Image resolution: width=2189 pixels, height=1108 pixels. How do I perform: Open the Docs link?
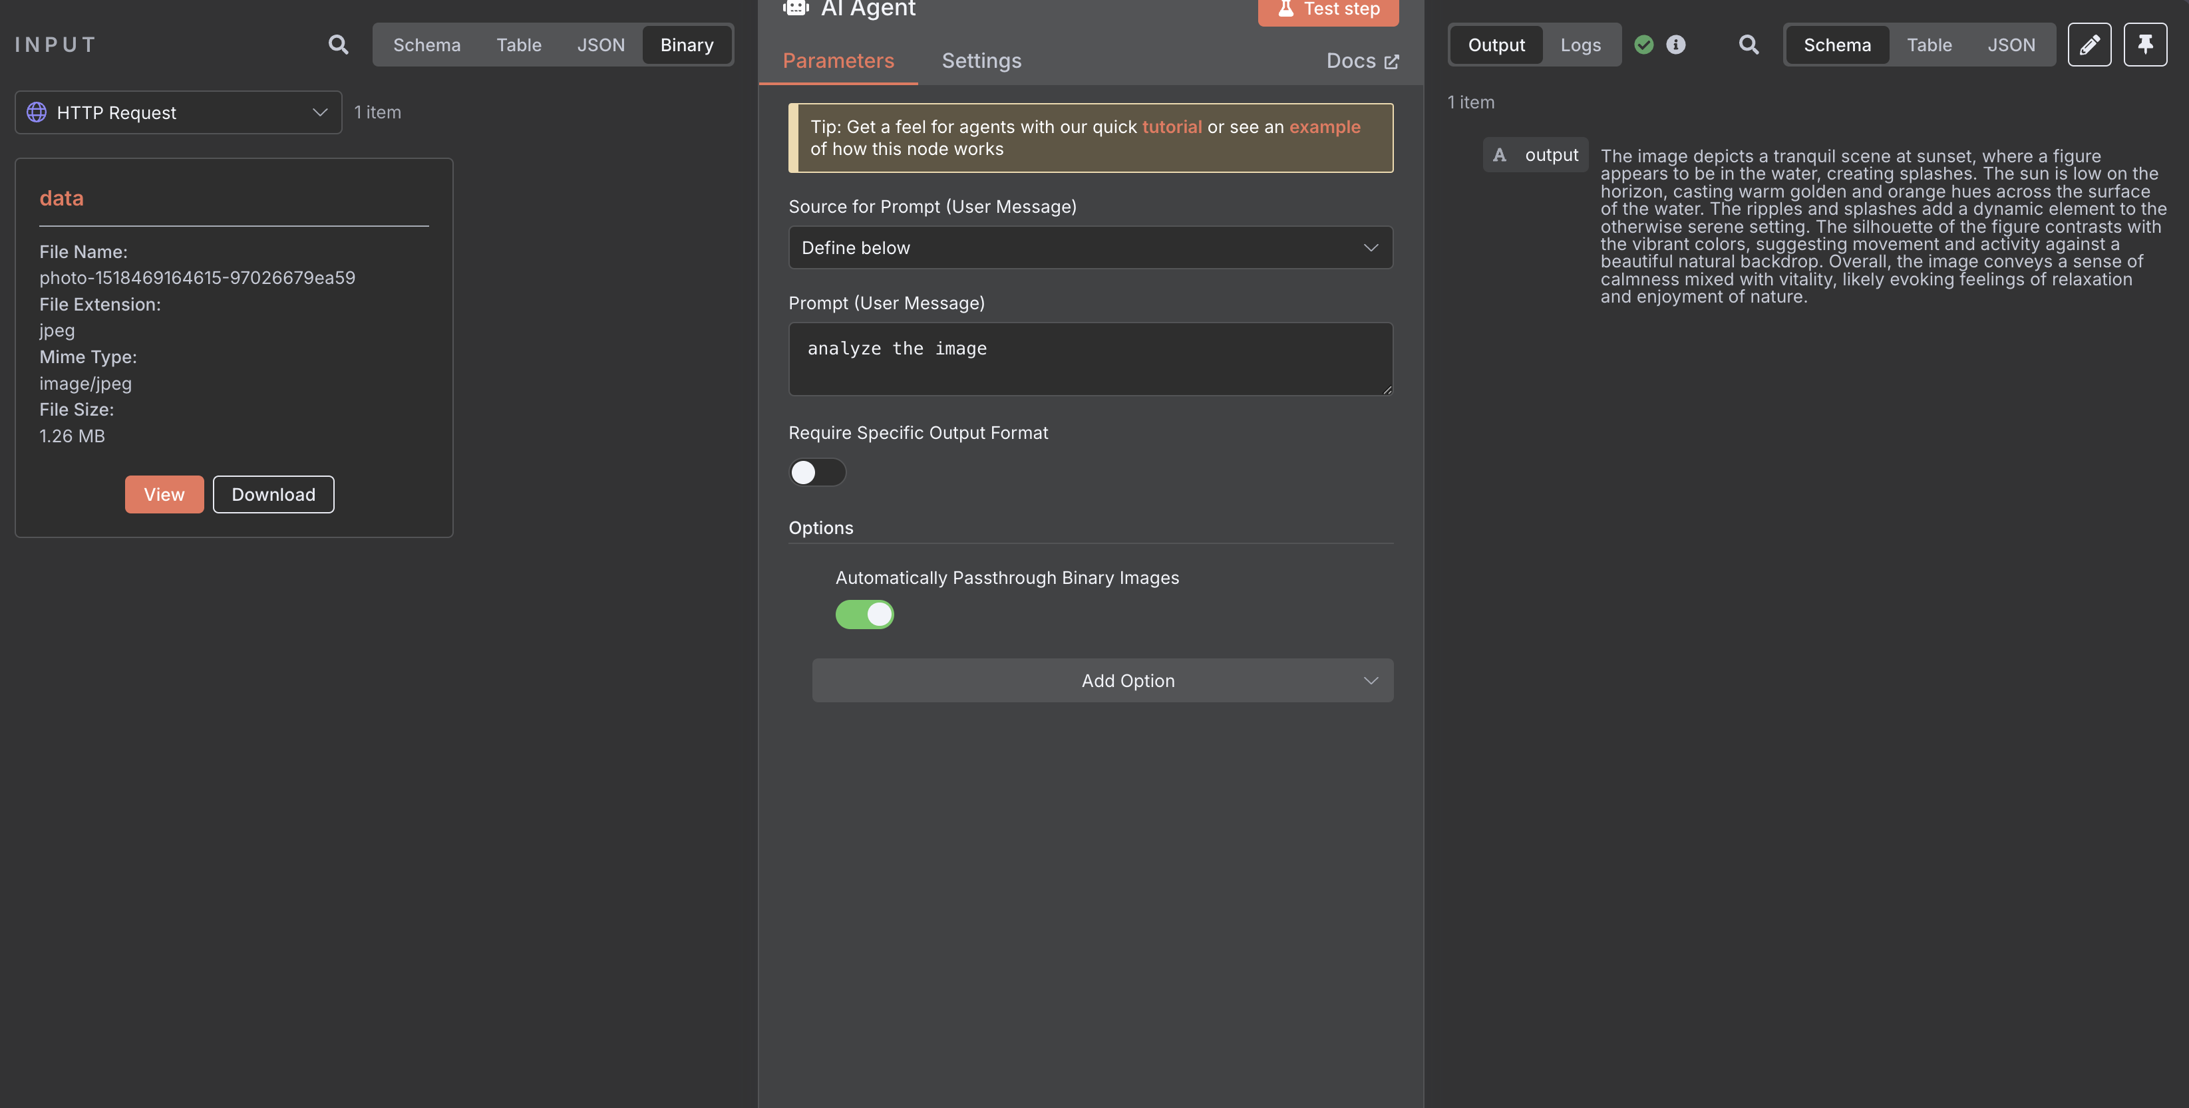(x=1362, y=61)
